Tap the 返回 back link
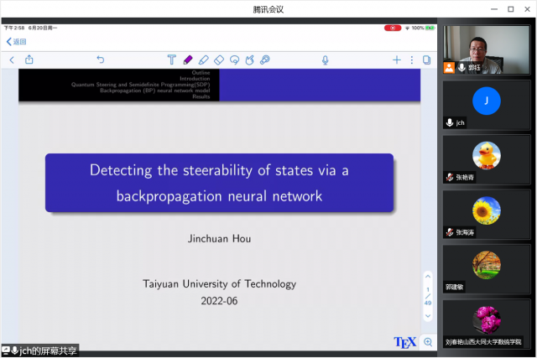The image size is (537, 358). tap(17, 41)
